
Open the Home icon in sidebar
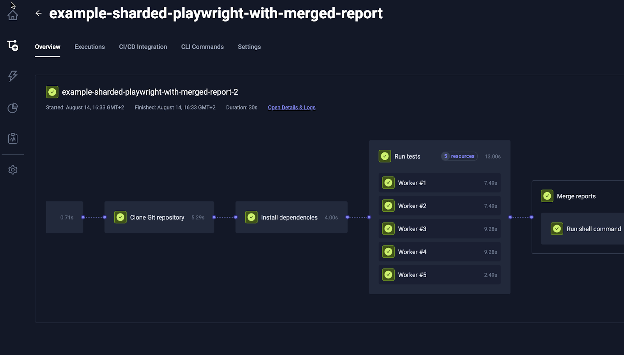[13, 15]
